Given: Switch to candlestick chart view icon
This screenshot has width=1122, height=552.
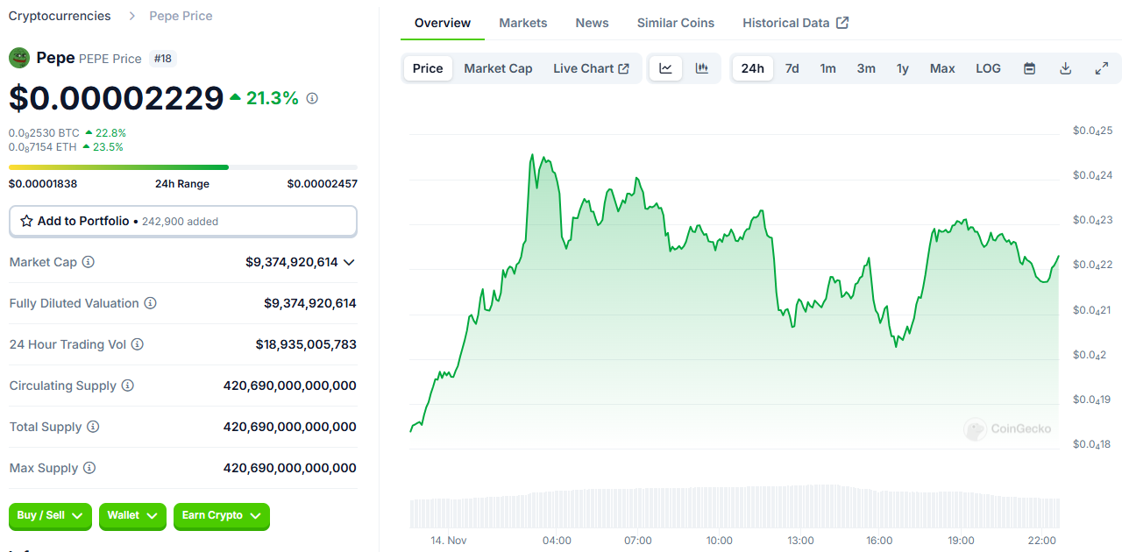Looking at the screenshot, I should [x=702, y=68].
